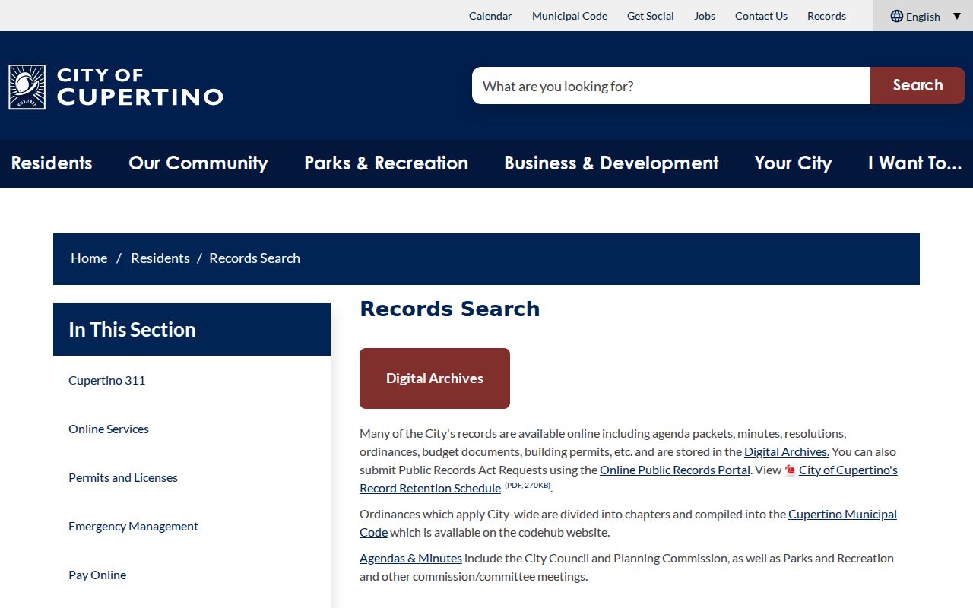Open the Records top link
This screenshot has width=973, height=608.
826,16
